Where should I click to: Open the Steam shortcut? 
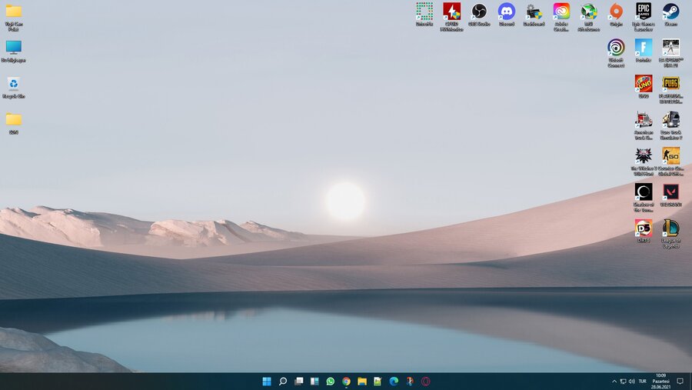(x=670, y=12)
